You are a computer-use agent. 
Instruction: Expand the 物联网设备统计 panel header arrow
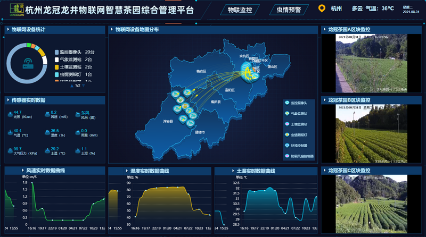point(8,30)
